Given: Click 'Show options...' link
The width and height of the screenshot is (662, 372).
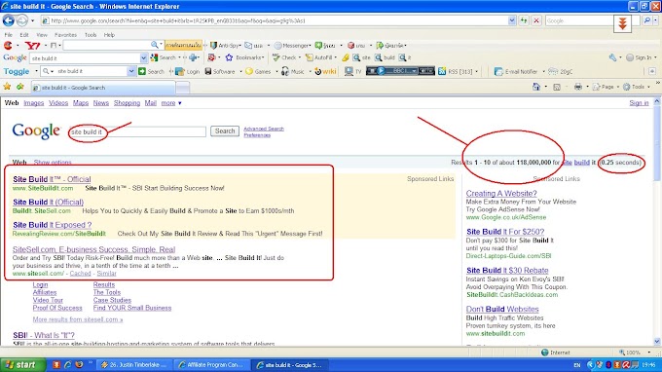Looking at the screenshot, I should pos(53,163).
